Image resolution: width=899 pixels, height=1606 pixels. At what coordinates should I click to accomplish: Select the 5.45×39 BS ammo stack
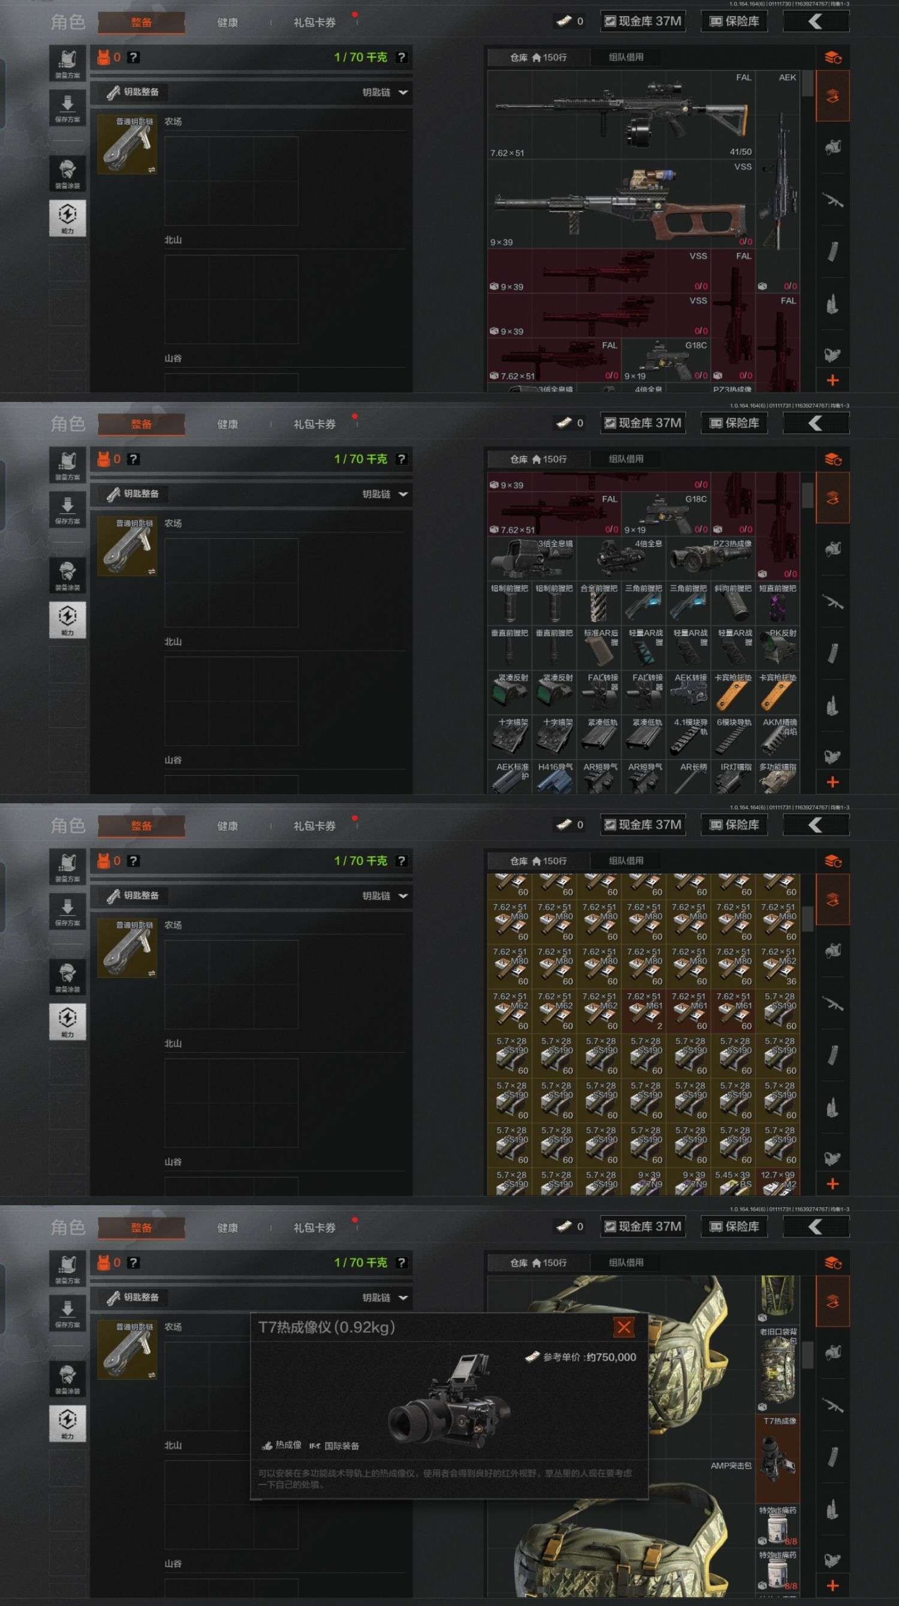tap(733, 1183)
